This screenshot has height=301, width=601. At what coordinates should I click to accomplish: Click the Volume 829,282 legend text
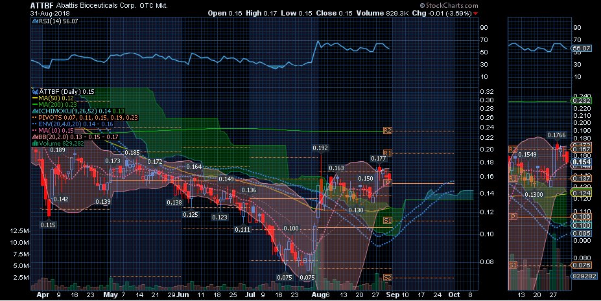[62, 144]
